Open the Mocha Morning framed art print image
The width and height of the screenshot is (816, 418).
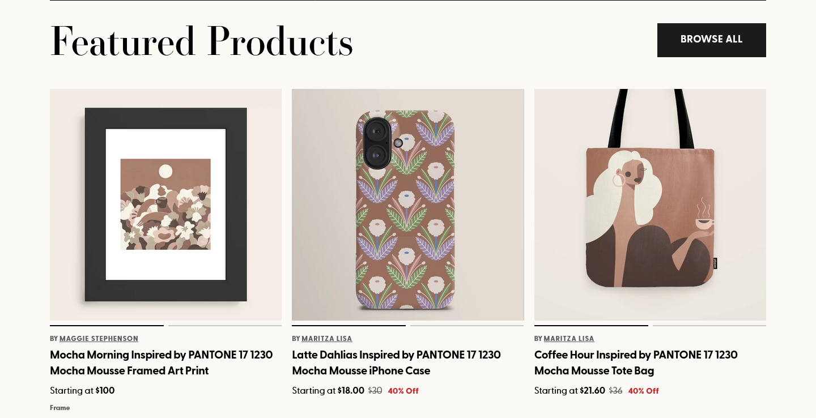(x=165, y=204)
